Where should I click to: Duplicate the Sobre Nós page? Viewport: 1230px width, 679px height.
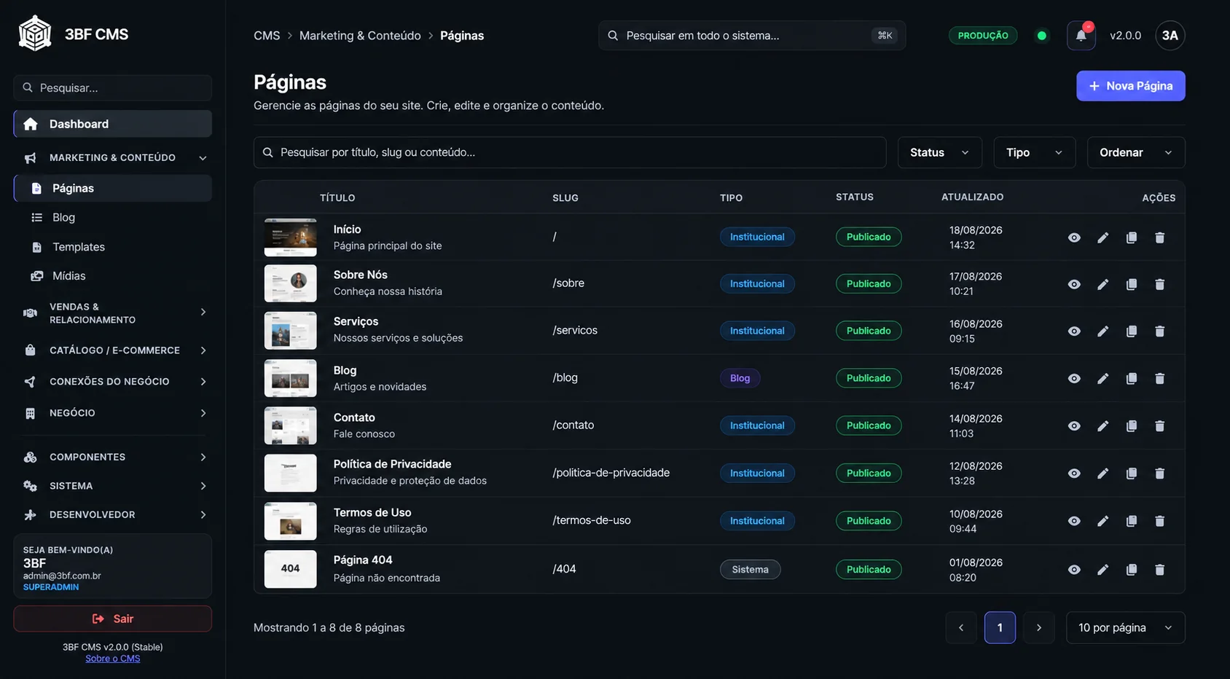click(x=1131, y=284)
